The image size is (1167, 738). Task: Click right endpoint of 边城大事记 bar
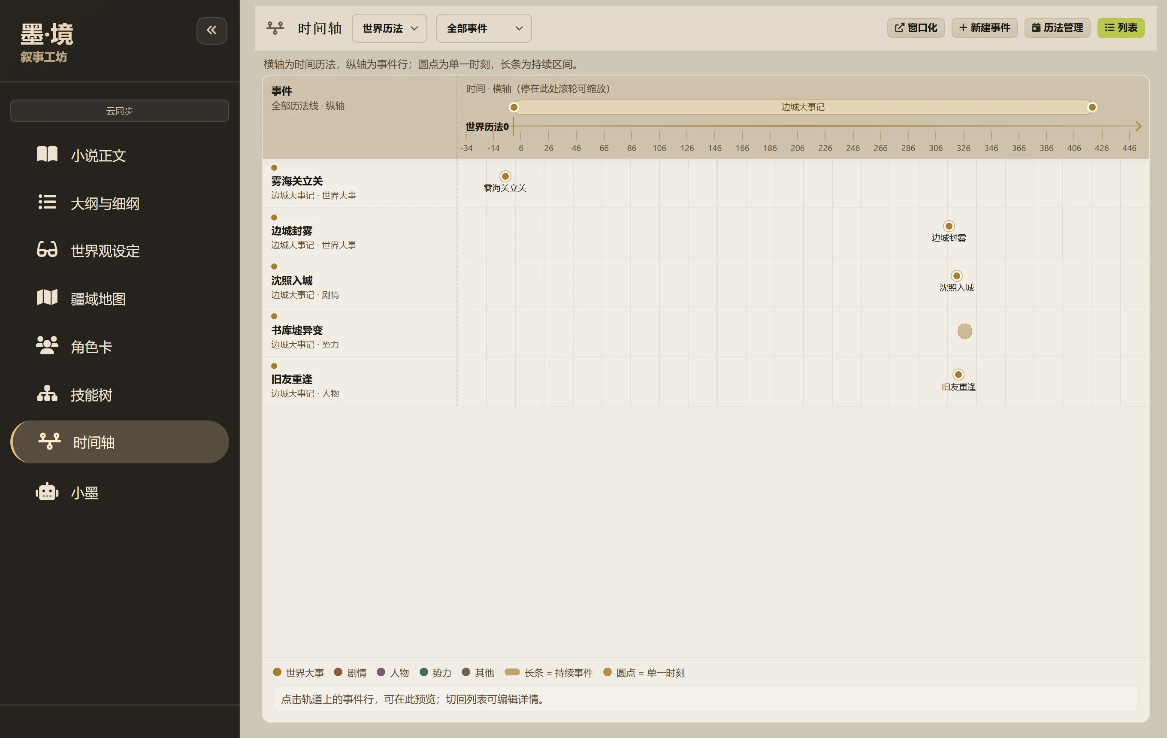(x=1092, y=107)
